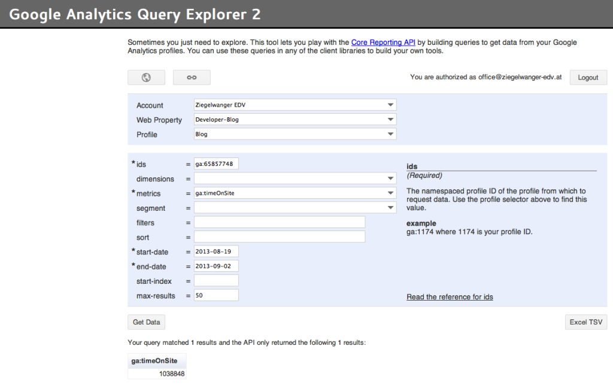
Task: Click the end-date field showing 2013-09-02
Action: tap(216, 266)
